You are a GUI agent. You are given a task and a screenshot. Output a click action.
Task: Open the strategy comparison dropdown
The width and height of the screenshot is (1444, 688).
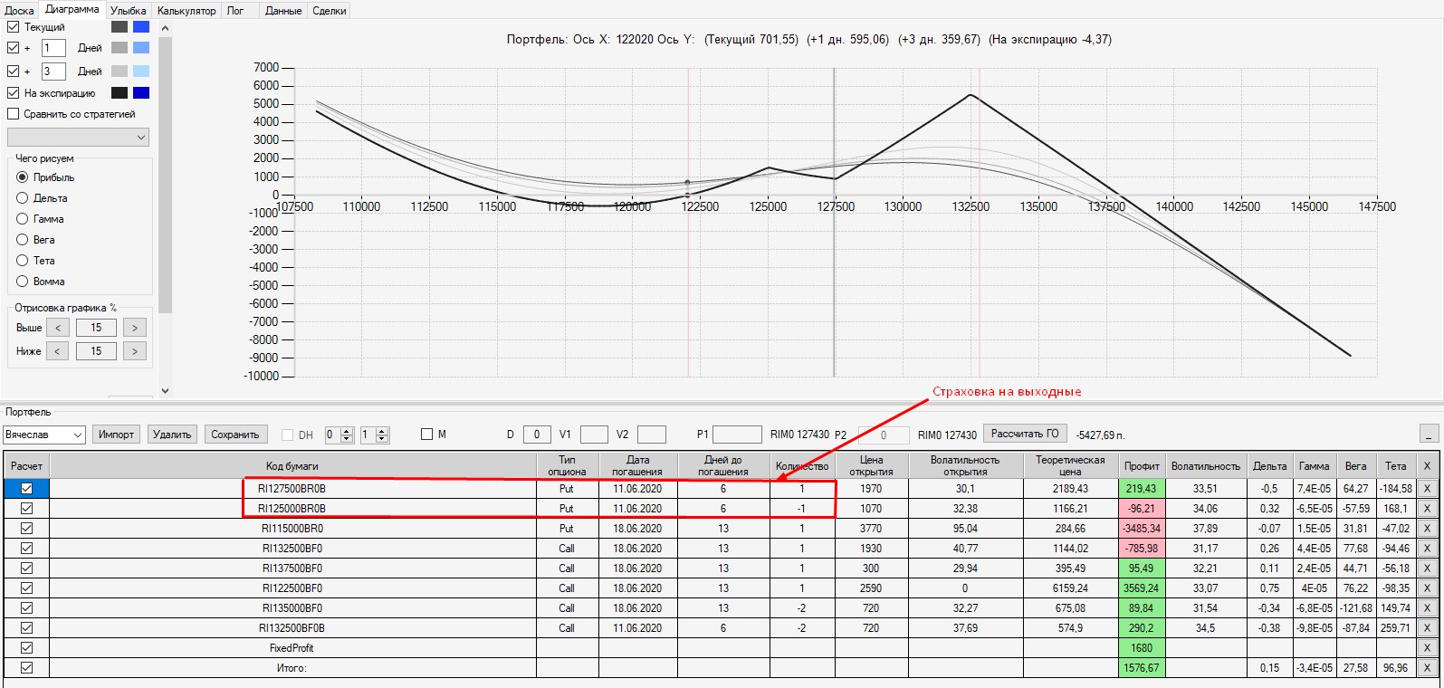point(78,138)
